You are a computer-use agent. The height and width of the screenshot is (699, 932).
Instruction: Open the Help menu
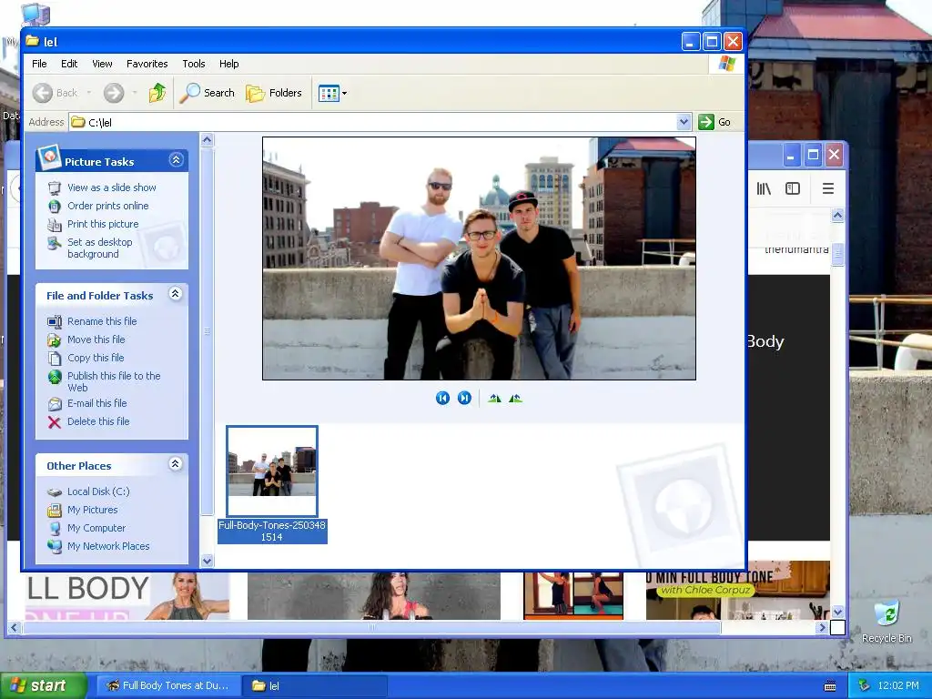228,64
